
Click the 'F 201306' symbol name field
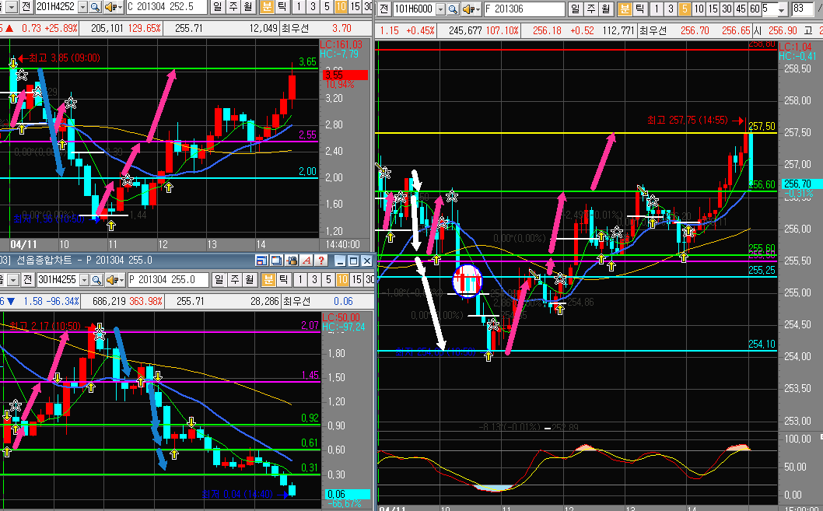(524, 9)
